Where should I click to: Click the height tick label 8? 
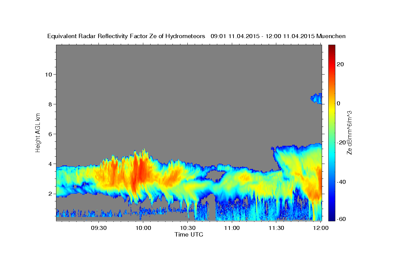pos(50,104)
